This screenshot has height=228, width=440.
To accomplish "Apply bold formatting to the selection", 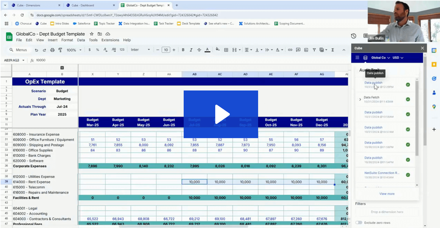I will 183,50.
